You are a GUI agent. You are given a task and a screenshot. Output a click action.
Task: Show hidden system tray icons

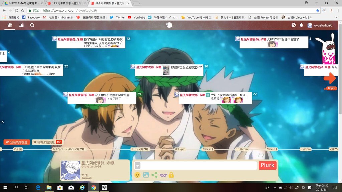point(275,187)
